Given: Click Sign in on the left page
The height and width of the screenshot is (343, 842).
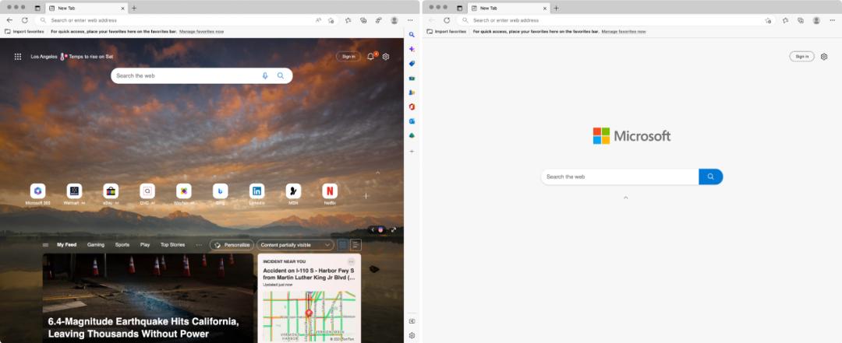Looking at the screenshot, I should coord(348,56).
